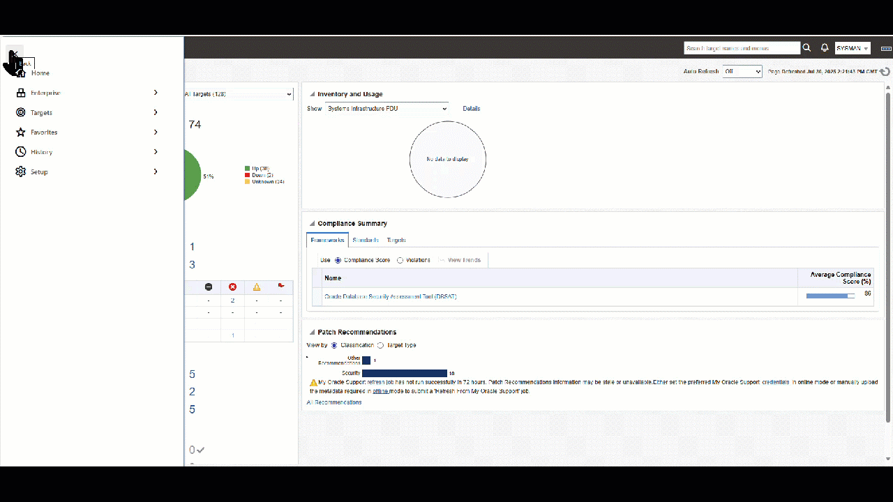Click the yellow warning column icon
893x502 pixels.
[x=257, y=287]
